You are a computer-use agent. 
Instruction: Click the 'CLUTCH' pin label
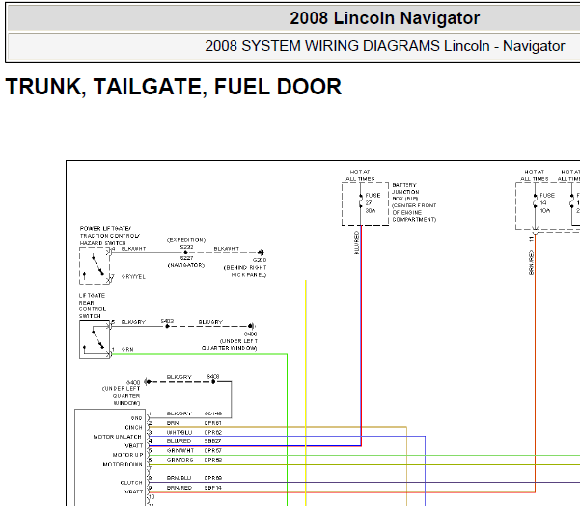tap(131, 482)
